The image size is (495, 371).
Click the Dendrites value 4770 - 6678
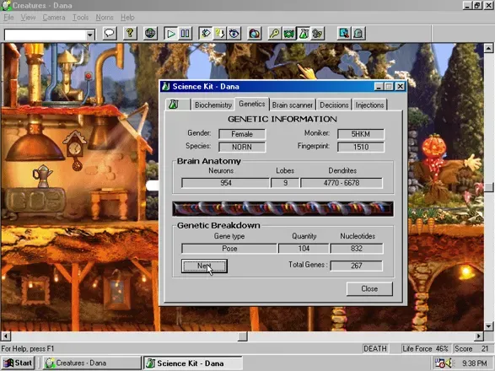click(342, 183)
